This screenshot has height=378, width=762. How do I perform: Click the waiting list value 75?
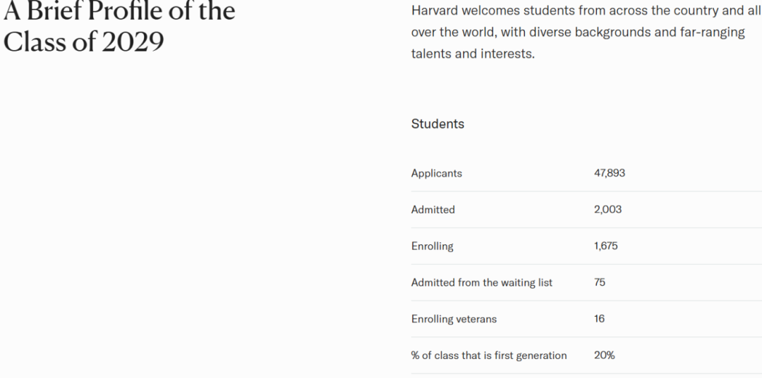600,283
